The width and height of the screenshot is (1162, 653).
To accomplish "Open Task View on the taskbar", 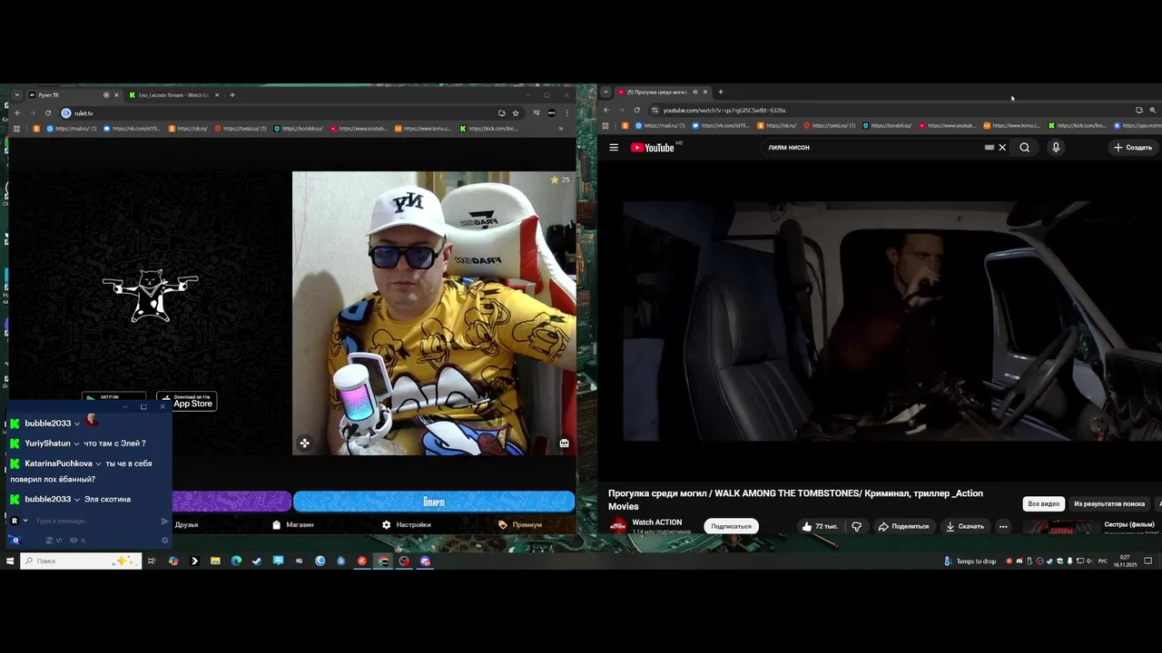I will tap(152, 561).
